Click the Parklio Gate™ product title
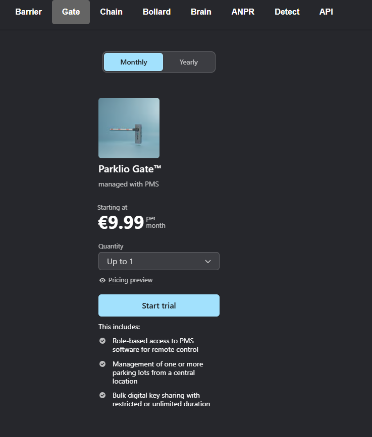 [130, 169]
